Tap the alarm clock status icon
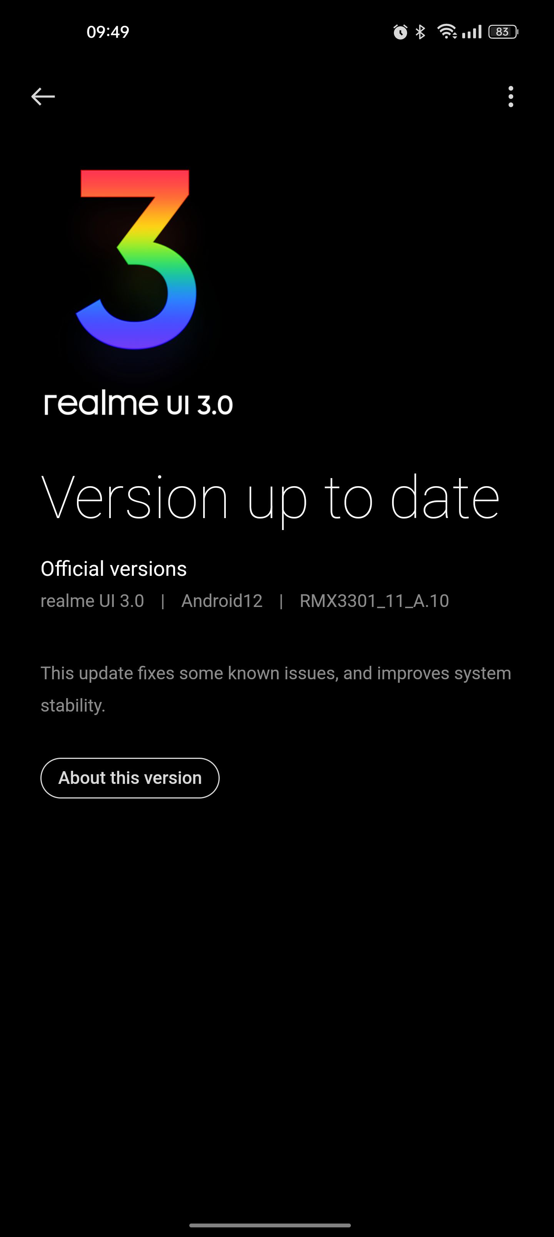Viewport: 554px width, 1237px height. click(x=400, y=32)
